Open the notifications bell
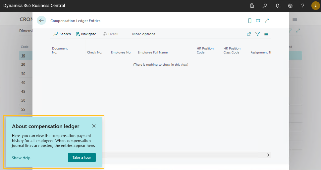The image size is (321, 170). (277, 6)
